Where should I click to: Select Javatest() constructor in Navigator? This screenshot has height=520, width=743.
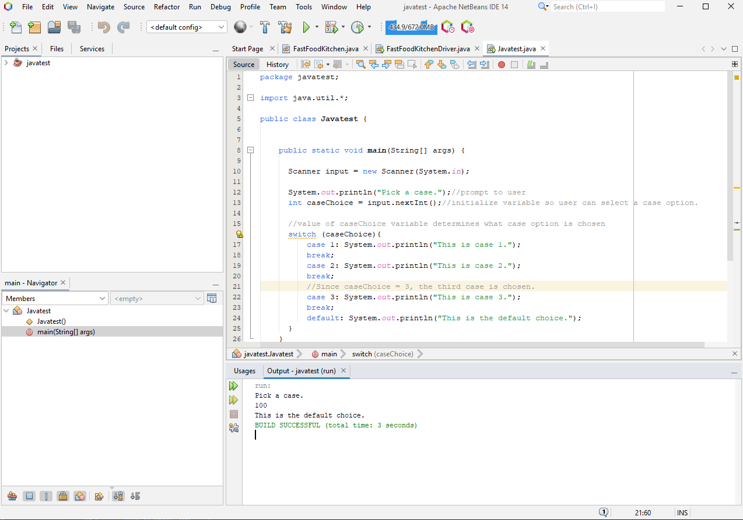pyautogui.click(x=51, y=321)
